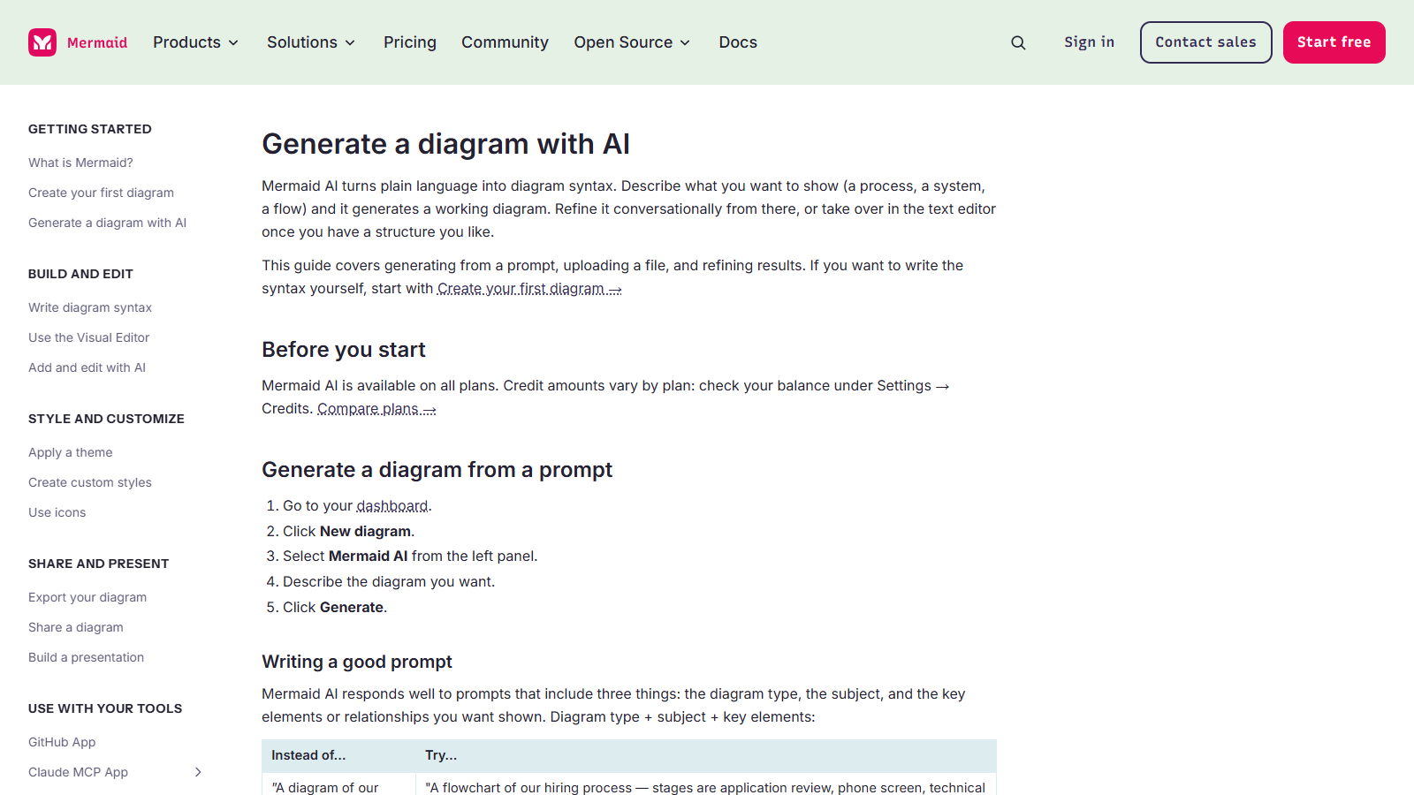The image size is (1414, 795).
Task: Click the bold Generate text in step 5
Action: (352, 608)
